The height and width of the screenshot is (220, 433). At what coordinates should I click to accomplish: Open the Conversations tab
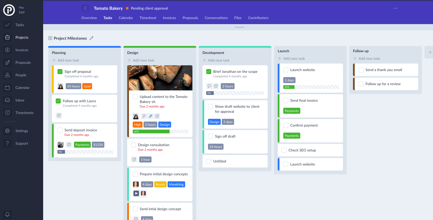(x=216, y=18)
